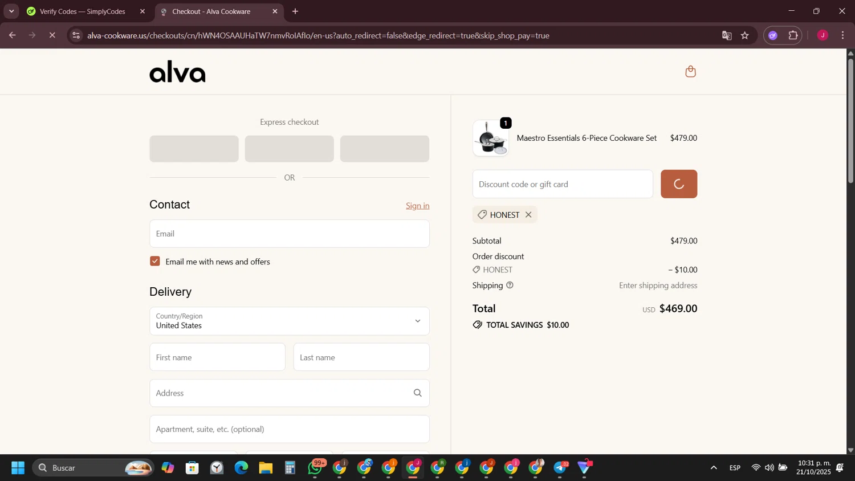Show hidden system tray icons
The width and height of the screenshot is (855, 481).
pyautogui.click(x=714, y=468)
